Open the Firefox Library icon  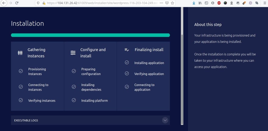tap(200, 3)
